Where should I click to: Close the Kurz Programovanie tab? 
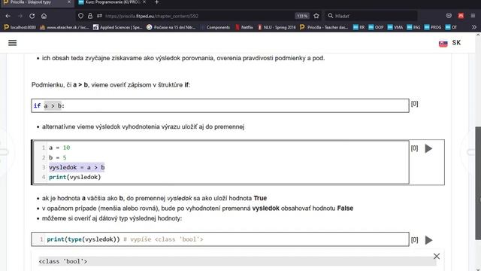pos(144,2)
